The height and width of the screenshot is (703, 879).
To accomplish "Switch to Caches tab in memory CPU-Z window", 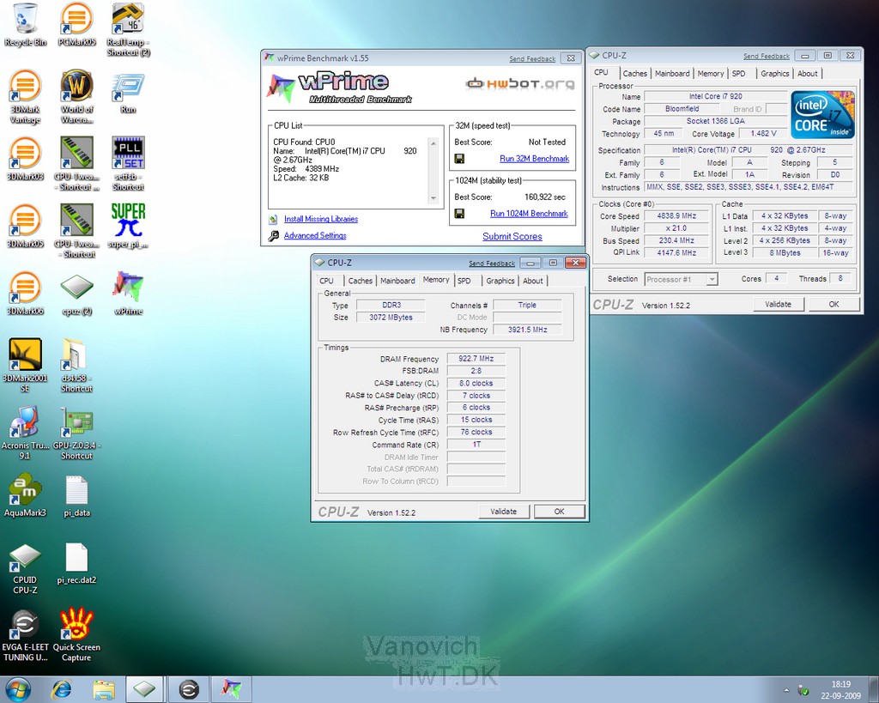I will pos(360,281).
